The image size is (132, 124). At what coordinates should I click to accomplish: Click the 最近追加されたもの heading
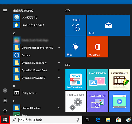23,11
